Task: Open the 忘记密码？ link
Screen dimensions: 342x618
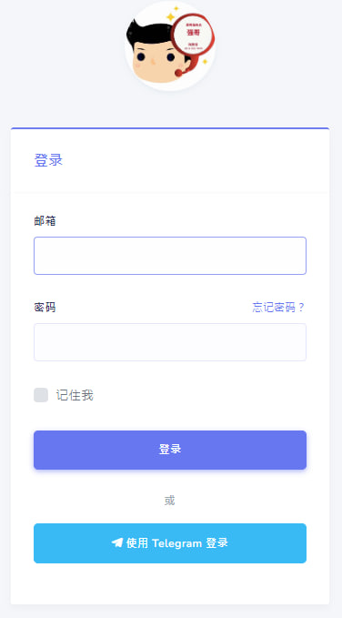Action: 279,308
